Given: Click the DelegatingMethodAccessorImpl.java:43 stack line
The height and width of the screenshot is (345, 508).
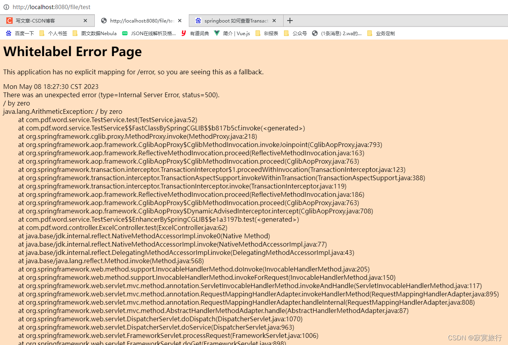Looking at the screenshot, I should [186, 253].
